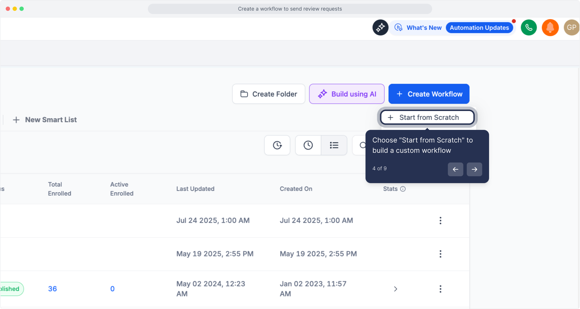The height and width of the screenshot is (309, 580).
Task: Click the recently updated clock-arrow icon
Action: click(277, 145)
